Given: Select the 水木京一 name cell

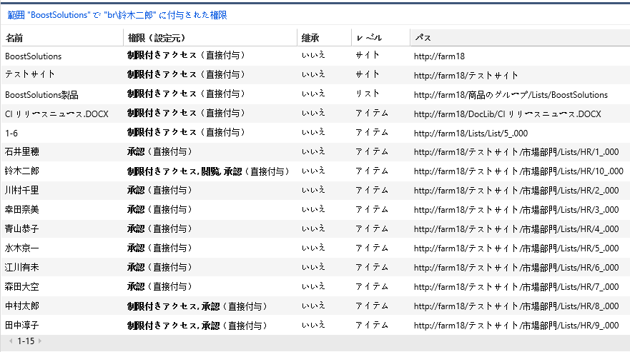Looking at the screenshot, I should [x=22, y=248].
